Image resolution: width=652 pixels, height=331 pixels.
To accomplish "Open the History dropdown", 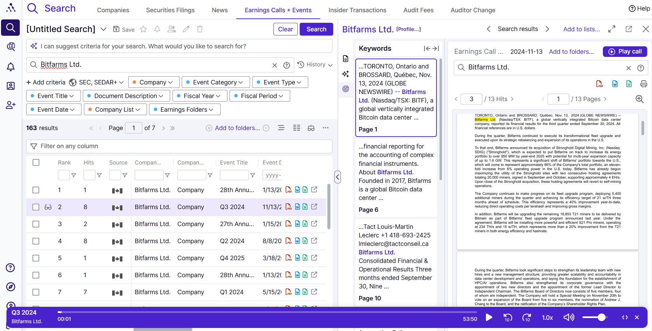I will click(315, 65).
